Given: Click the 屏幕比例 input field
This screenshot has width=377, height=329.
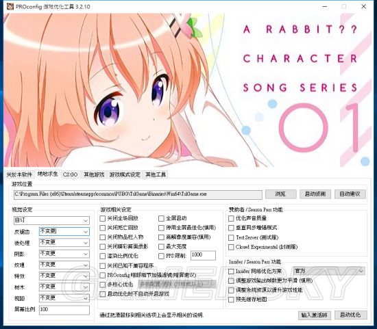Looking at the screenshot, I should point(64,310).
